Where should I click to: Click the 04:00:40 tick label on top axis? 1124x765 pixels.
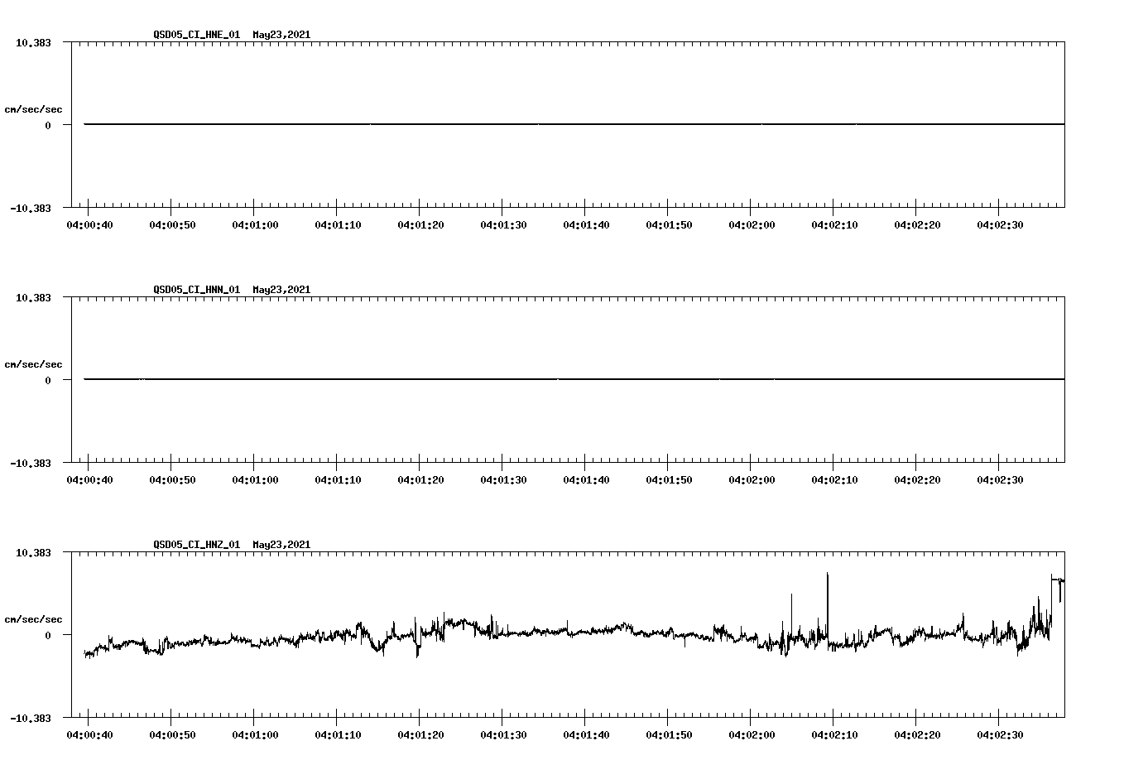(91, 223)
